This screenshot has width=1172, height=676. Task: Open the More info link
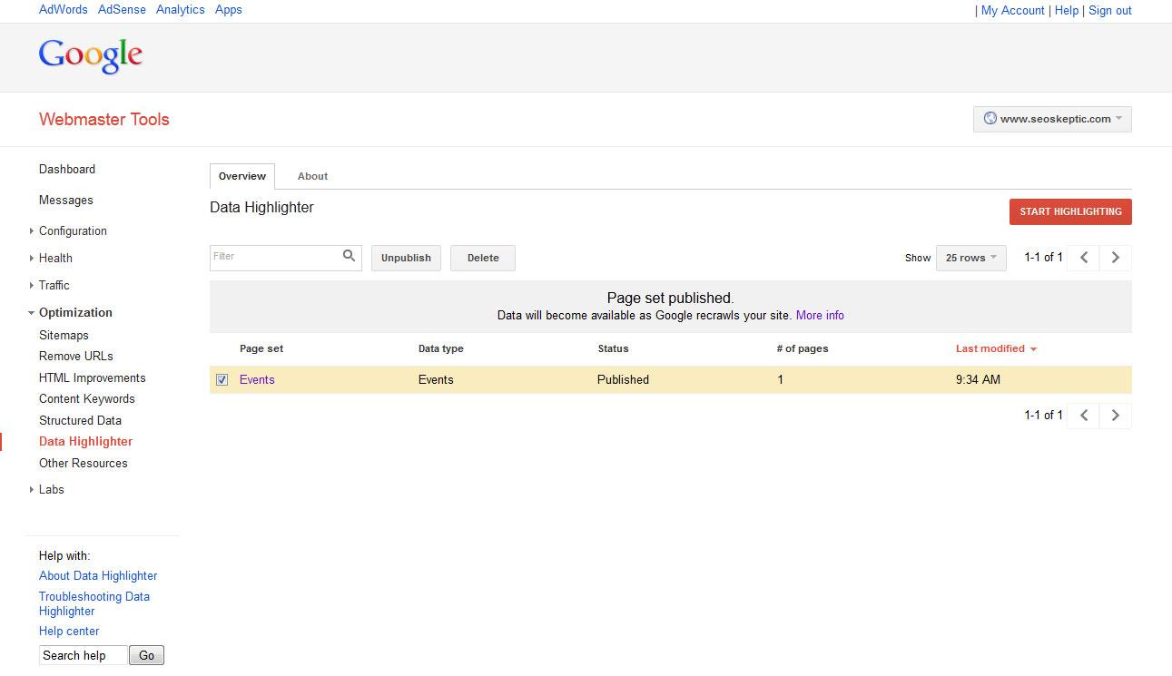(x=820, y=316)
